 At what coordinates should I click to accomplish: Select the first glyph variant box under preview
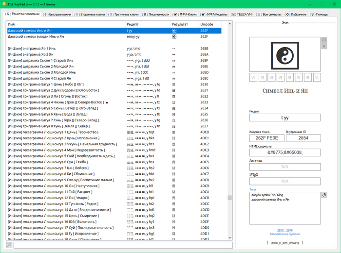[253, 77]
